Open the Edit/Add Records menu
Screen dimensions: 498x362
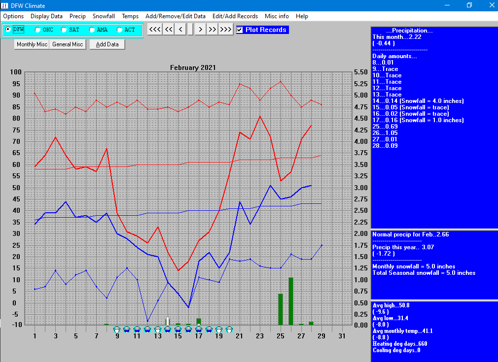tap(235, 16)
